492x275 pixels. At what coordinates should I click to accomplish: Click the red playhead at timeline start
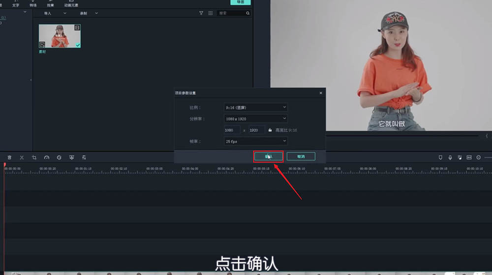[5, 165]
